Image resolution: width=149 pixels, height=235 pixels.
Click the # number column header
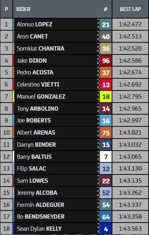click(106, 9)
